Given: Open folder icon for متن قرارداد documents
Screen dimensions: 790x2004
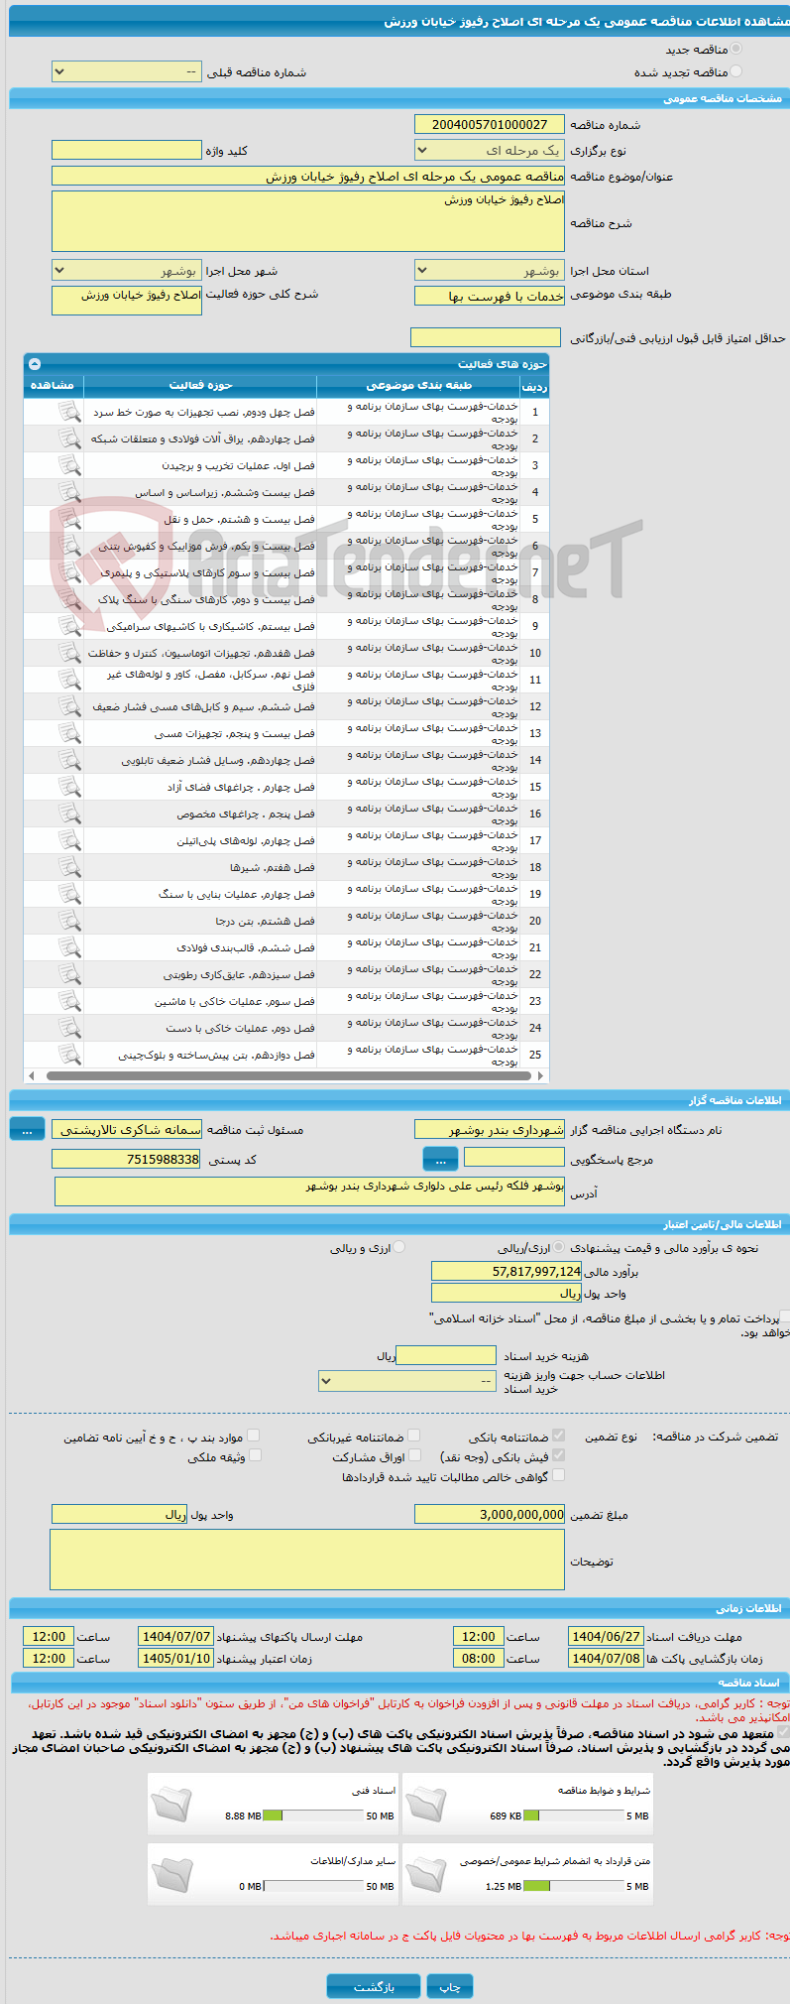Looking at the screenshot, I should pos(426,1875).
